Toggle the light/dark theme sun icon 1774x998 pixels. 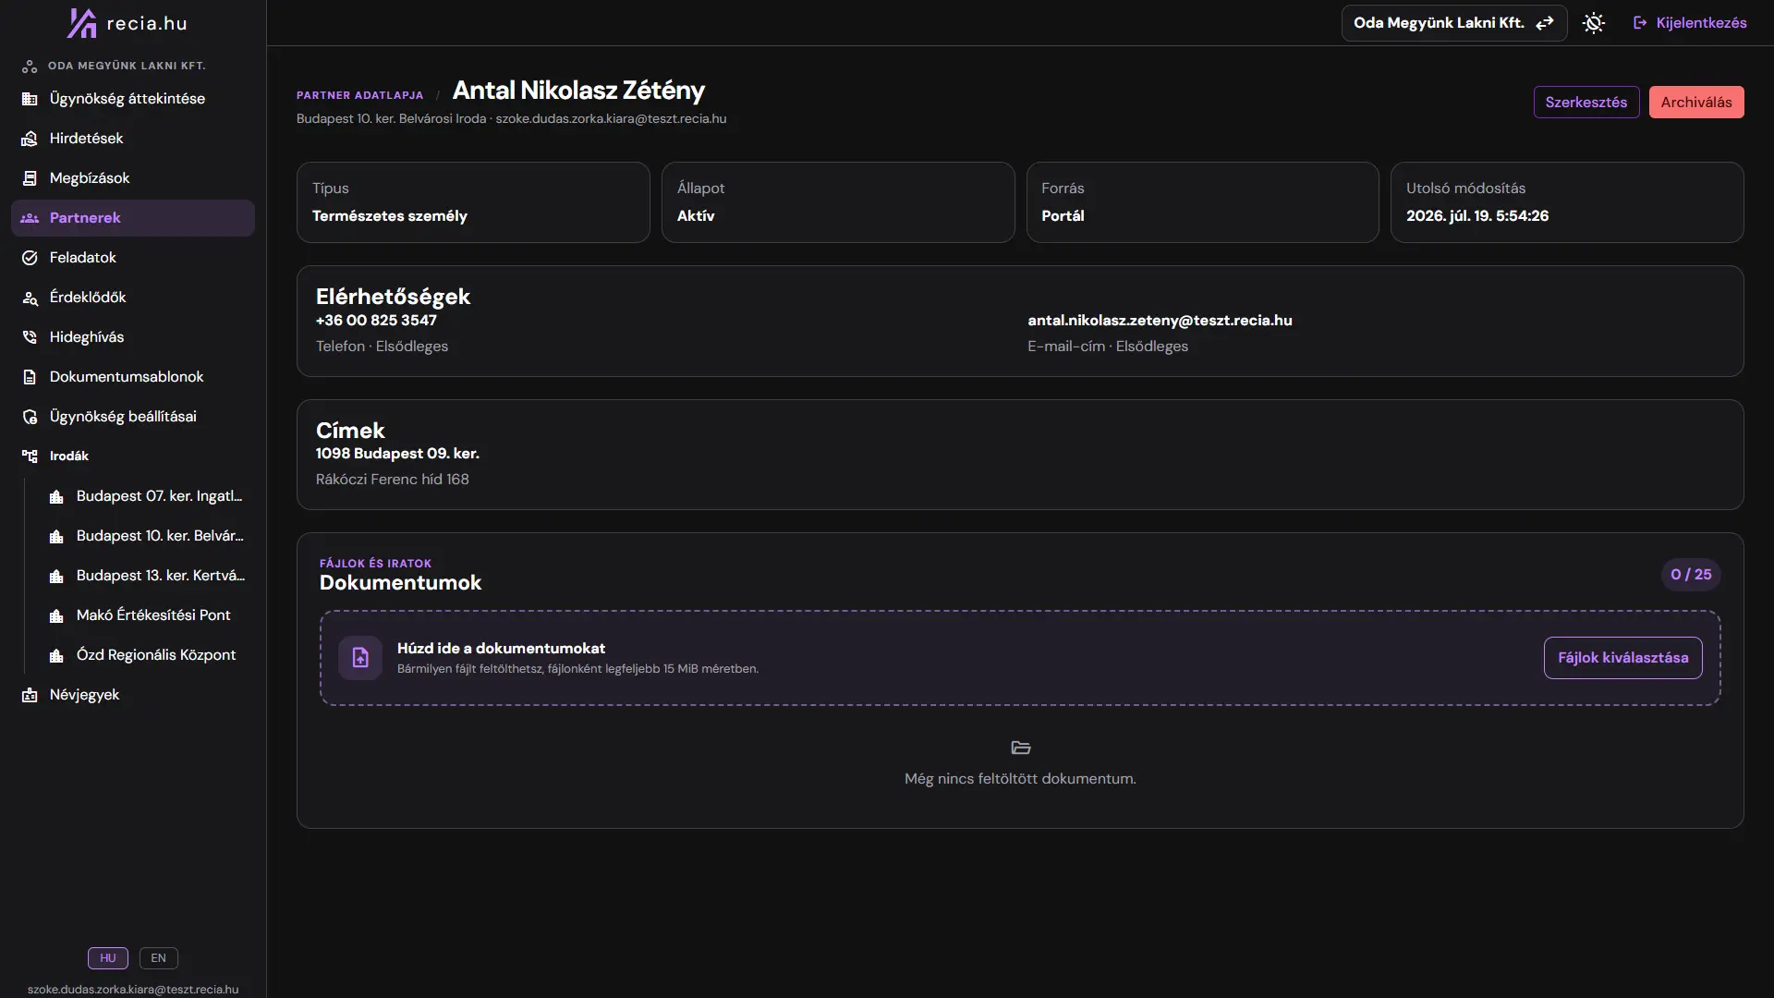point(1593,23)
